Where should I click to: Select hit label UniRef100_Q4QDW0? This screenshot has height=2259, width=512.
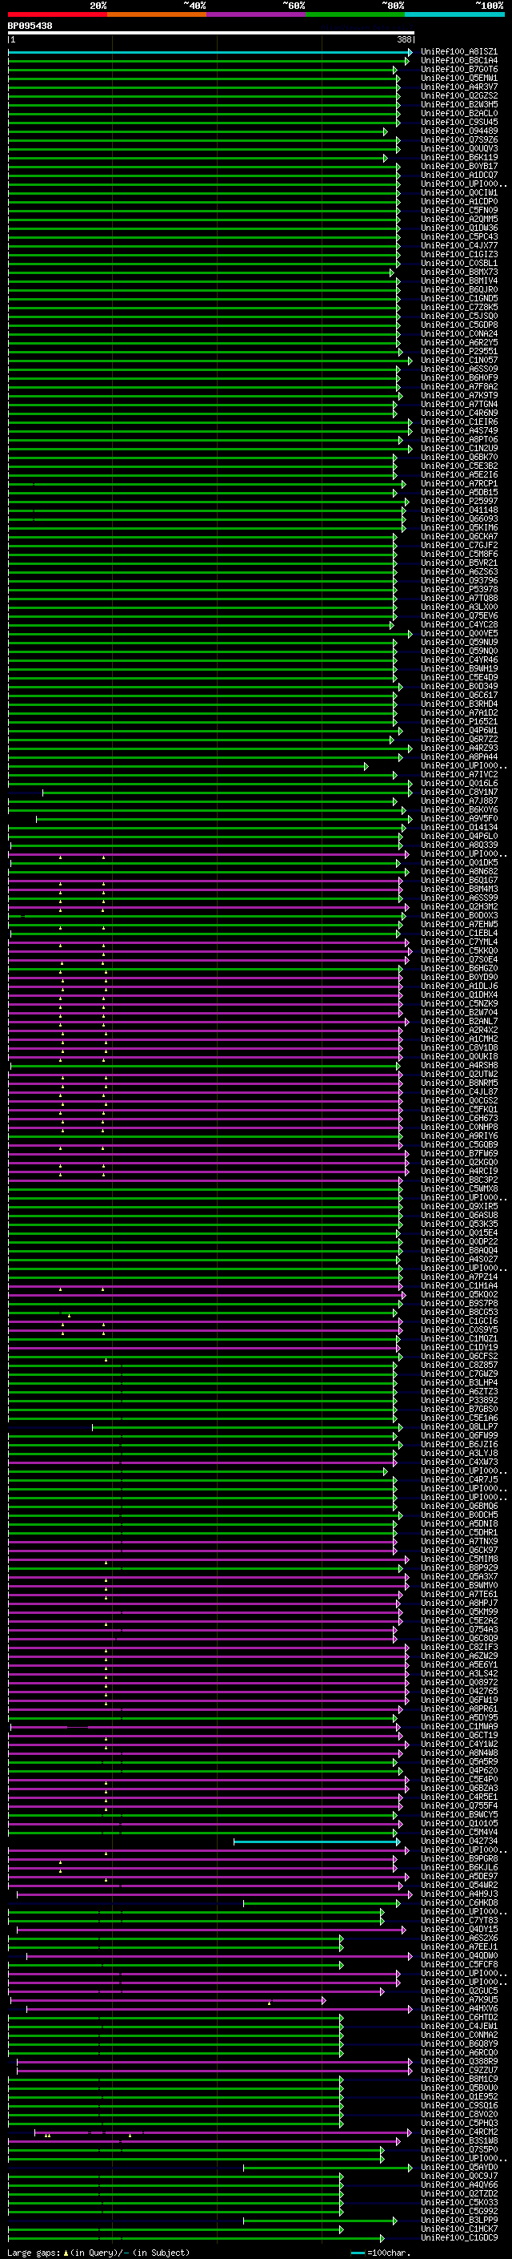click(458, 1956)
